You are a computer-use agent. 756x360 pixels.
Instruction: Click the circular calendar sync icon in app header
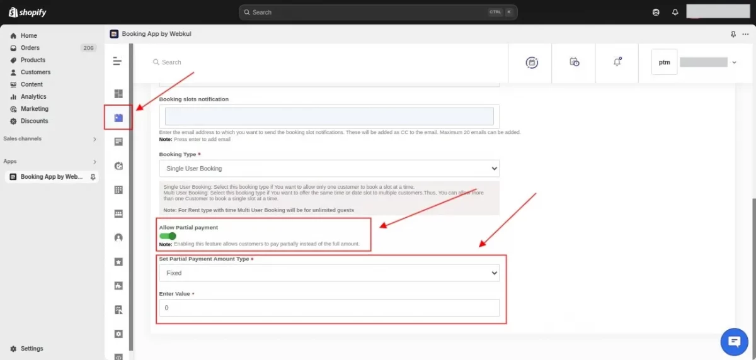coord(532,62)
